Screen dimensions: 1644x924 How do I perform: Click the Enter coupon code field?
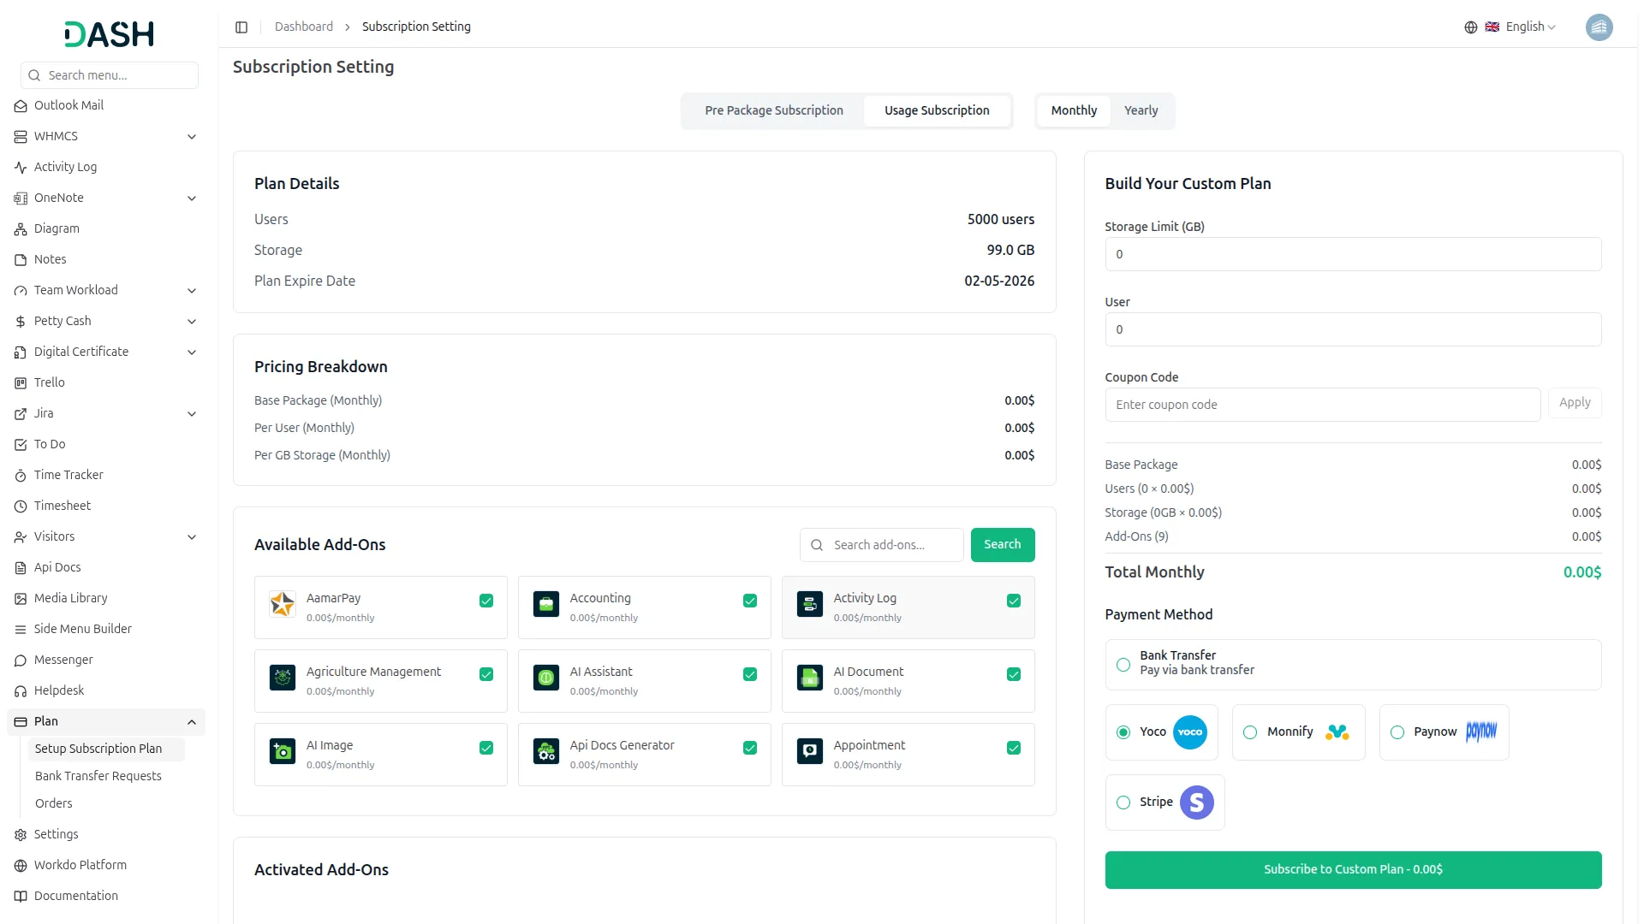(1322, 405)
